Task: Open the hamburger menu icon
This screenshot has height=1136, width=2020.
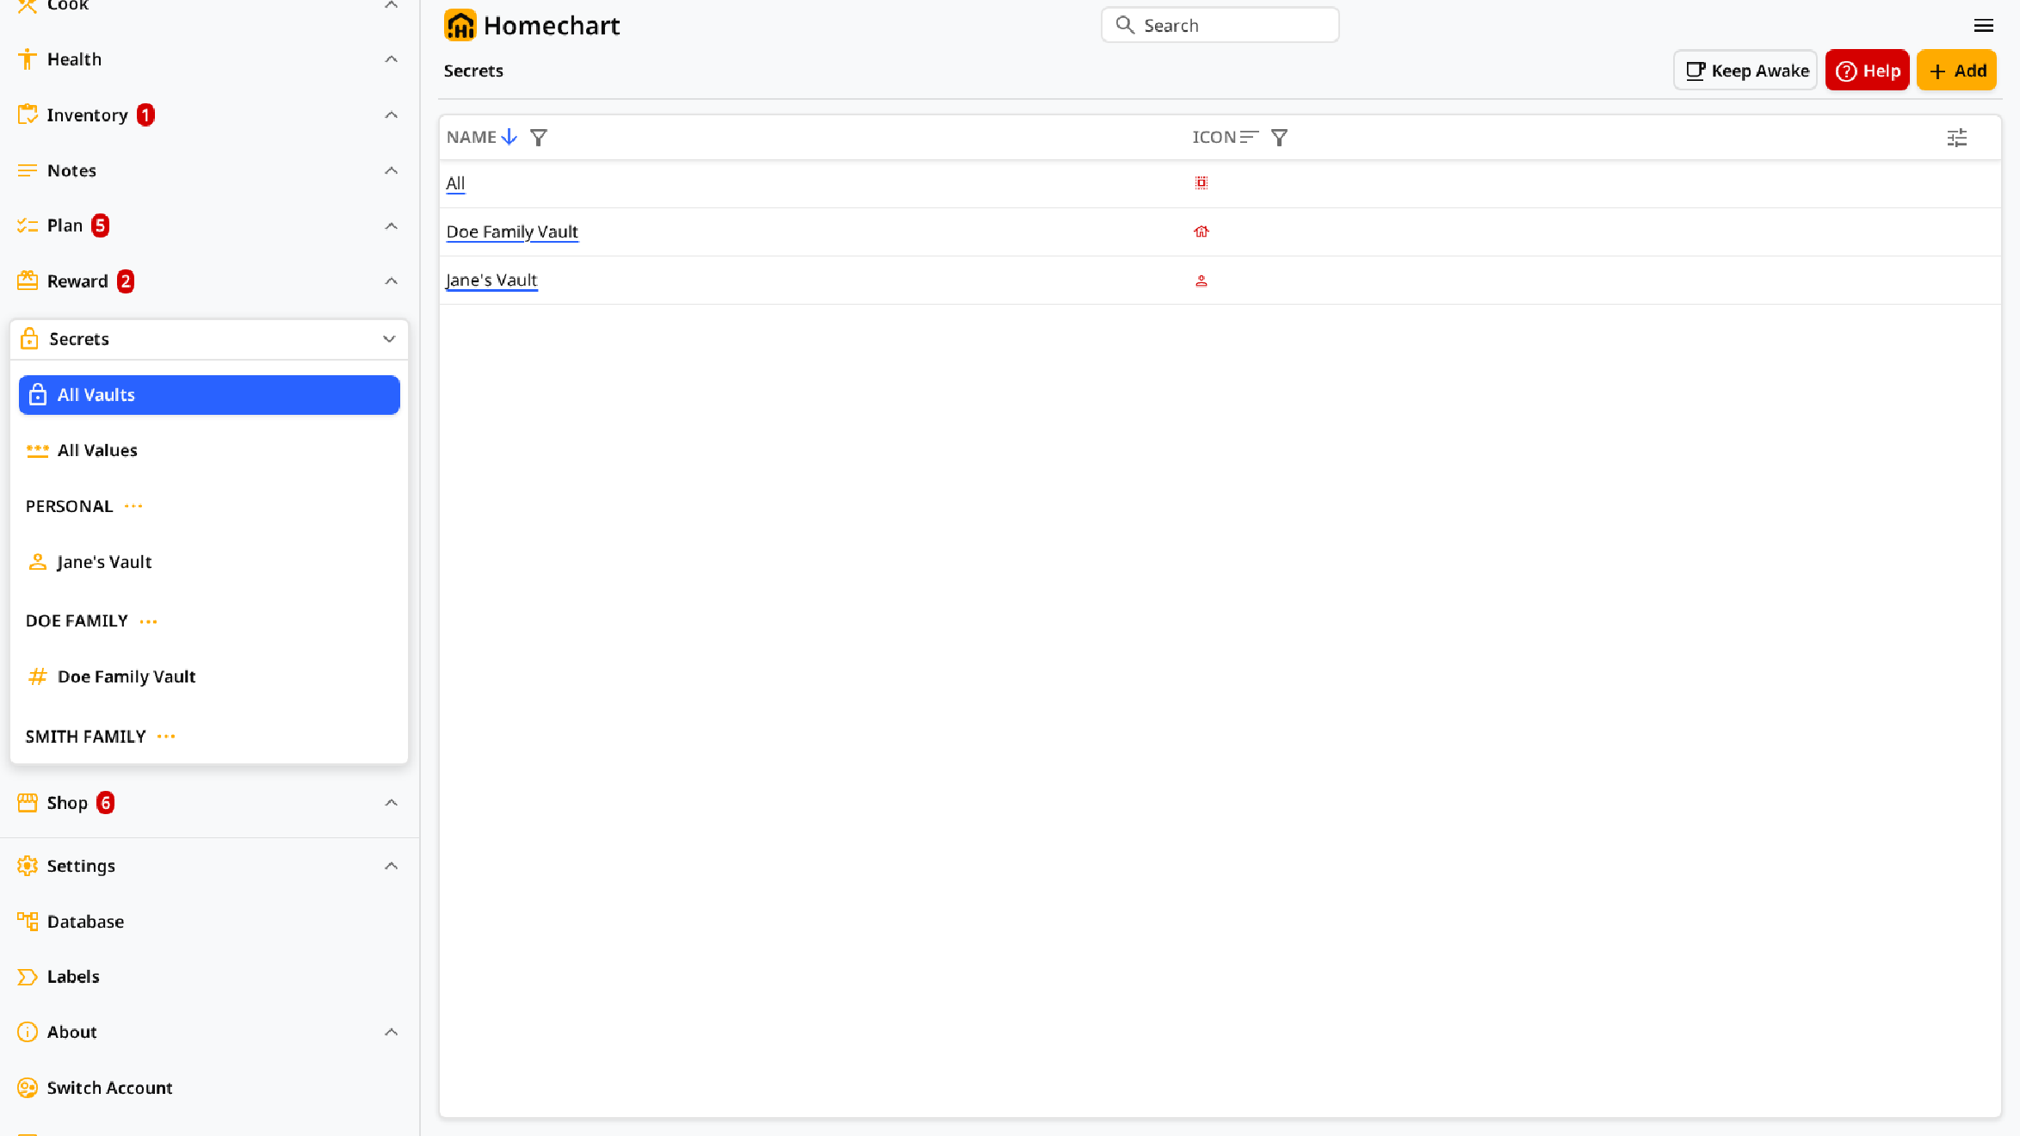Action: (x=1983, y=26)
